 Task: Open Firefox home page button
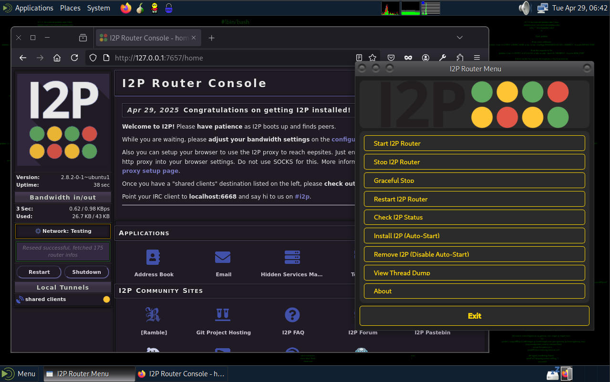[57, 58]
